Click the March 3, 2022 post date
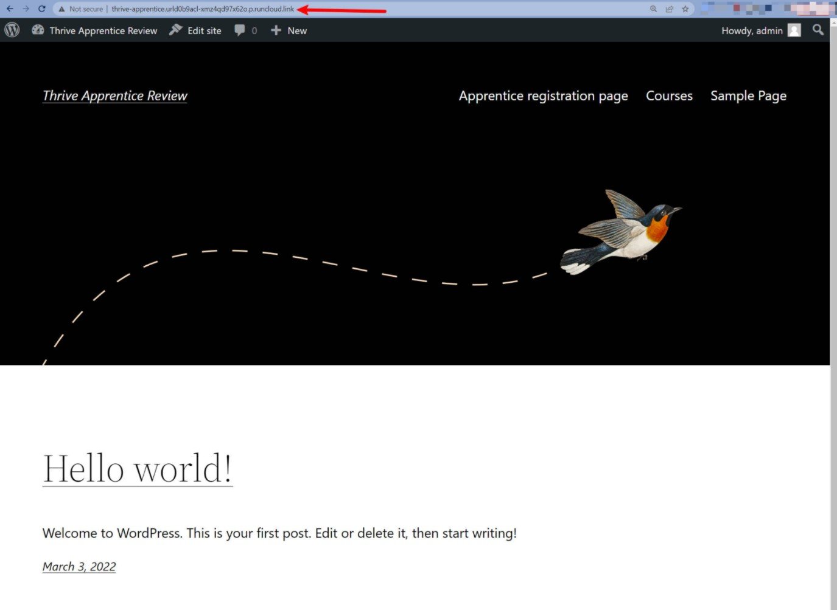This screenshot has width=837, height=610. click(79, 566)
